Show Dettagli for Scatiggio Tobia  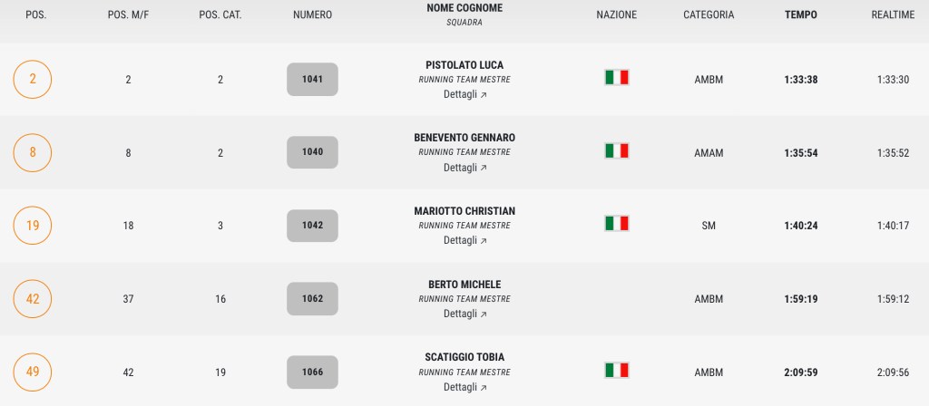pos(464,387)
